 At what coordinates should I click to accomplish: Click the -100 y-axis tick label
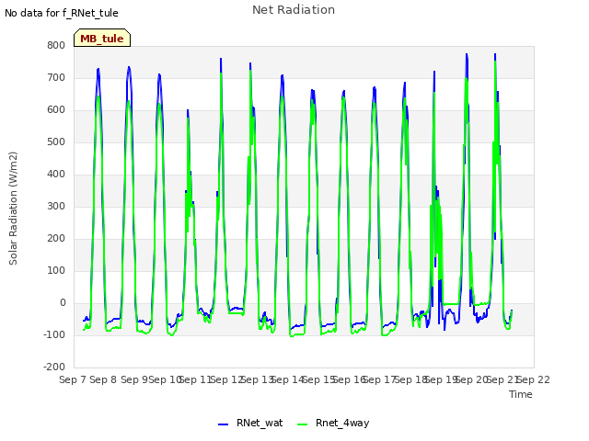(54, 334)
